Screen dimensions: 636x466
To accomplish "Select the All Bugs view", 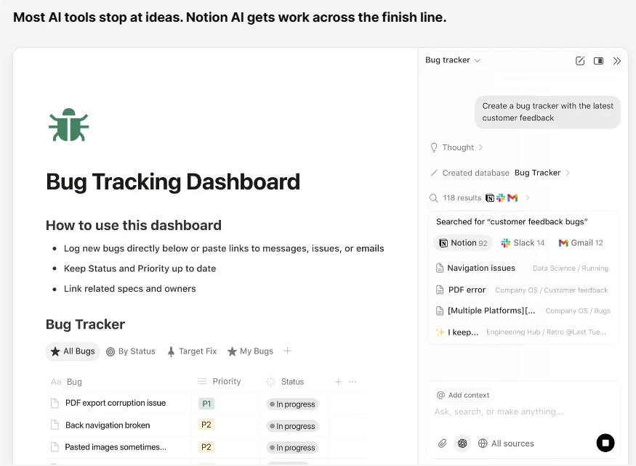I will pos(73,351).
